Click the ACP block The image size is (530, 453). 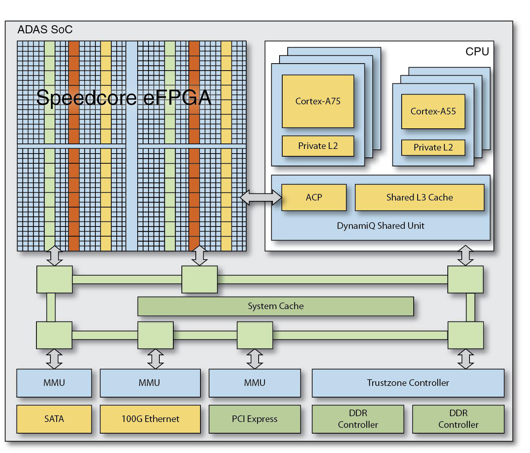(x=314, y=197)
